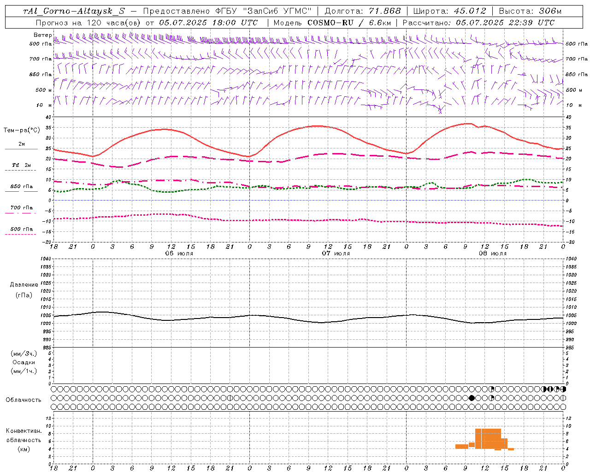Click the forecast start "05.07.2025 18:00 UTC"

coord(208,23)
